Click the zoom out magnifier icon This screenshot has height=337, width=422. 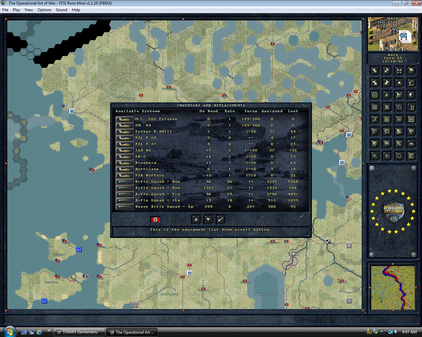[x=399, y=107]
